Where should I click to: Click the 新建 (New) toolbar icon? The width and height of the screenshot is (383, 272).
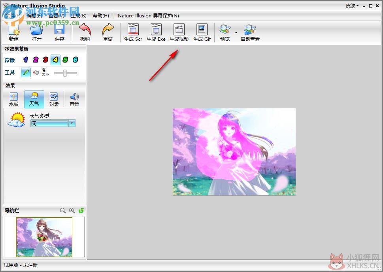coord(14,32)
